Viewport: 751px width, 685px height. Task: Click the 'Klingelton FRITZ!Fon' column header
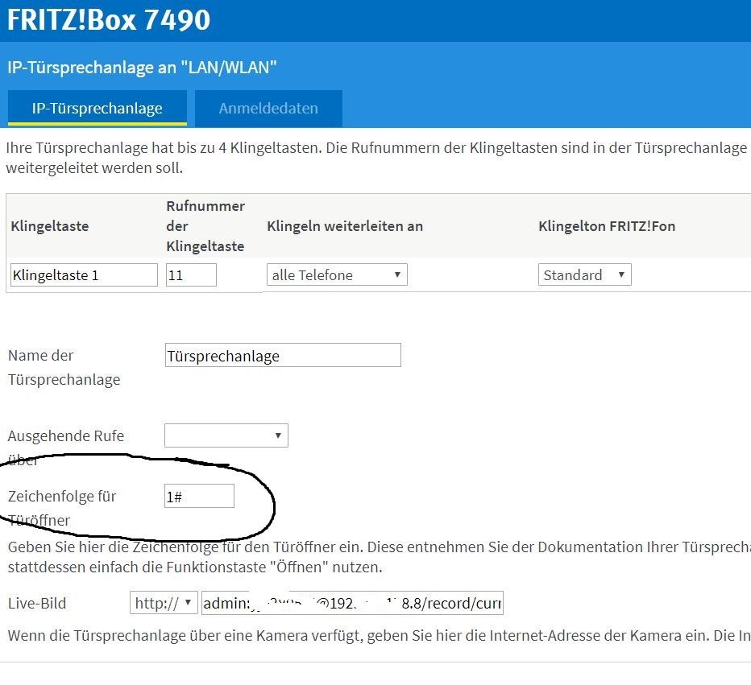tap(607, 226)
